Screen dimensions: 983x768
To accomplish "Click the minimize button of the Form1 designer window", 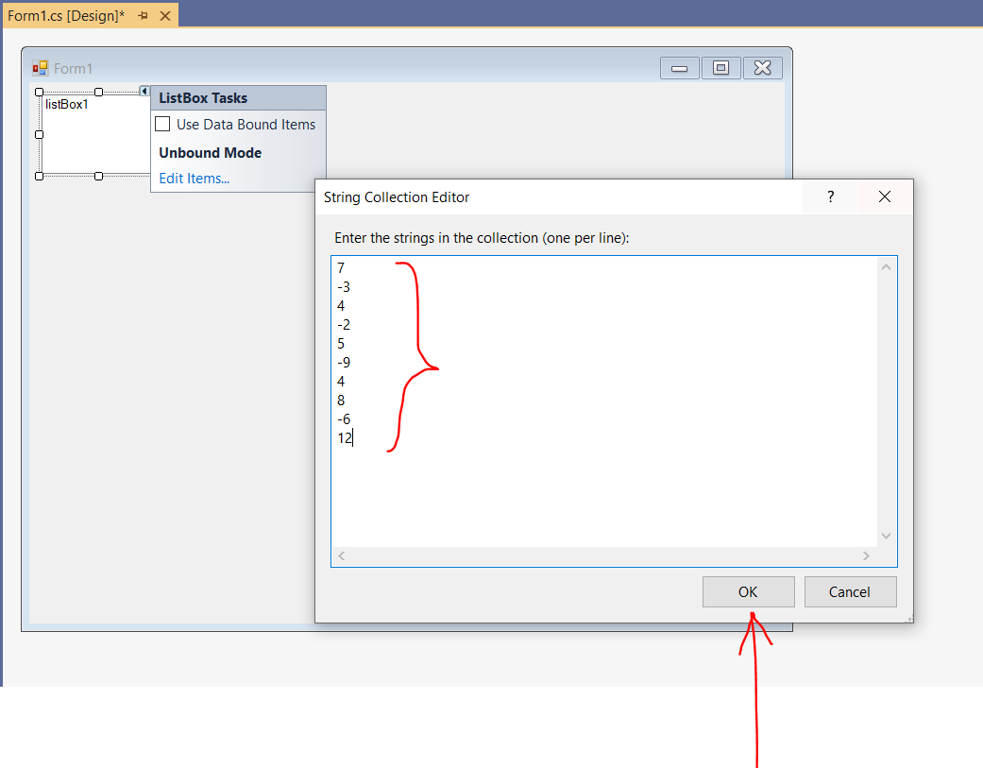I will coord(679,68).
